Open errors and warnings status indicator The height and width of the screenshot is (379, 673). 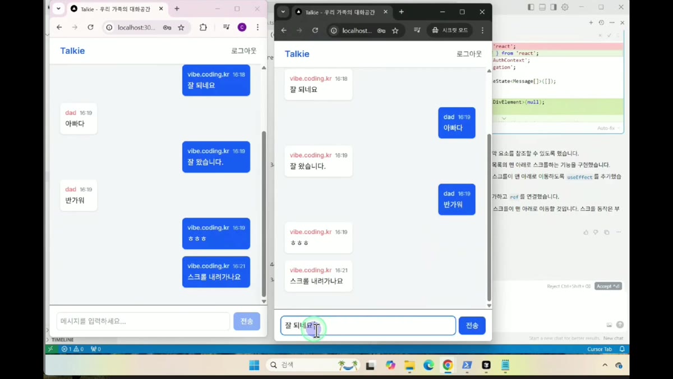[72, 349]
